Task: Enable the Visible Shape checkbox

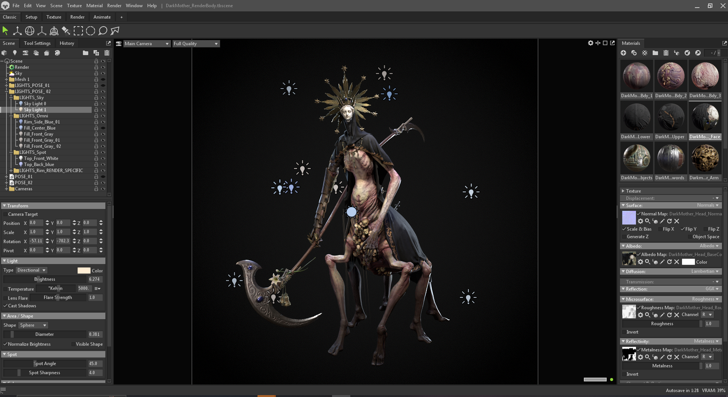Action: [73, 344]
